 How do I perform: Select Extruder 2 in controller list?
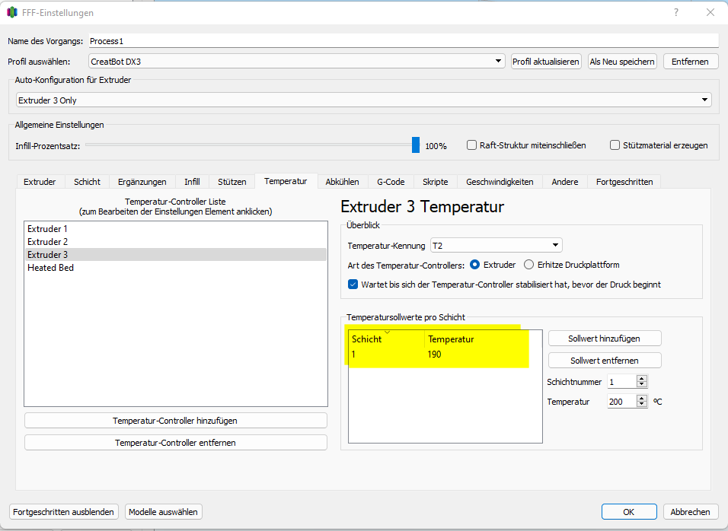175,242
